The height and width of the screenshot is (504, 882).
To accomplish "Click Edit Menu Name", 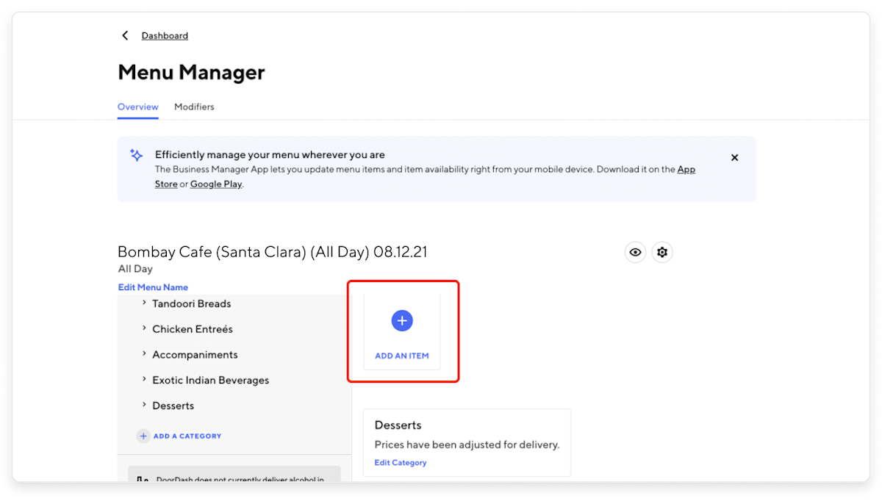I will coord(153,287).
